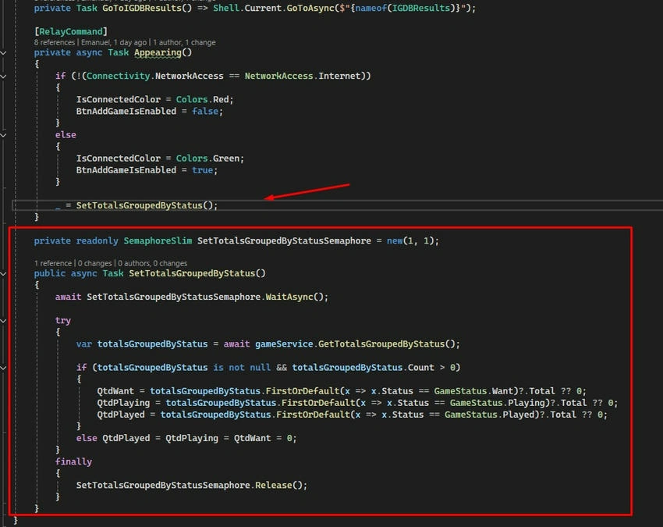This screenshot has height=527, width=663.
Task: Click the 'finally' keyword
Action: tap(73, 462)
